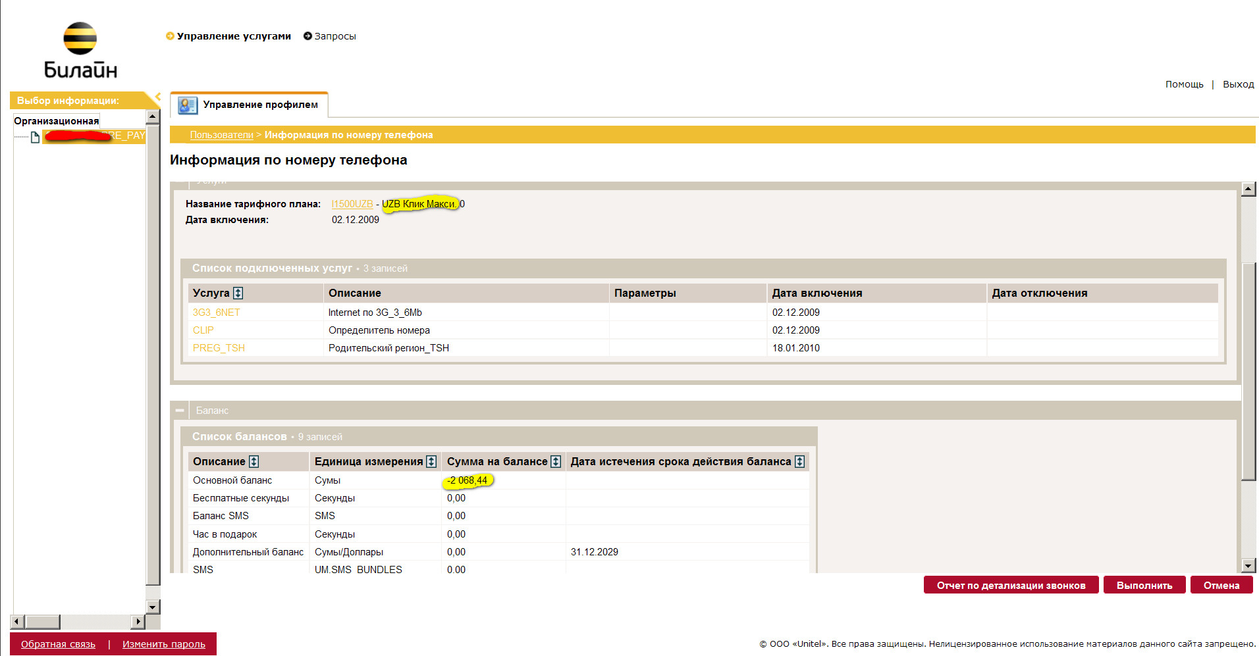This screenshot has height=656, width=1259.
Task: Click sidebar horizontal scrollbar left arrow
Action: [17, 622]
